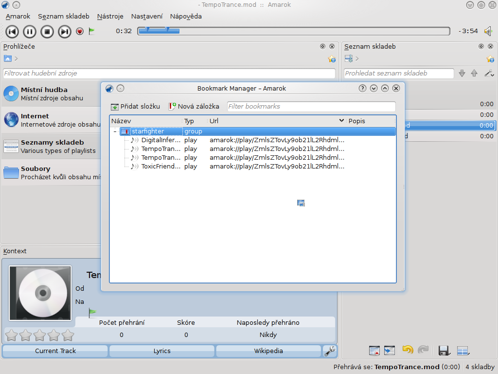The height and width of the screenshot is (374, 498).
Task: Redo playlist change
Action: click(x=423, y=350)
